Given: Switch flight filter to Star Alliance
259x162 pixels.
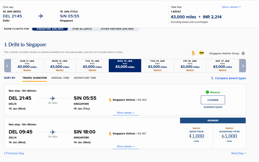Looking at the screenshot, I should click(x=82, y=29).
